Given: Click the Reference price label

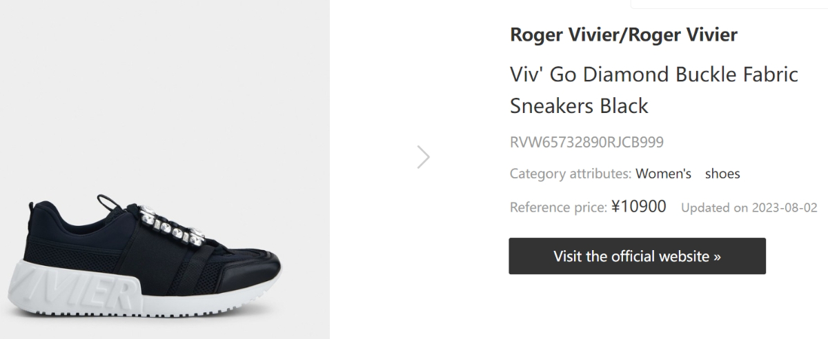Looking at the screenshot, I should 558,207.
